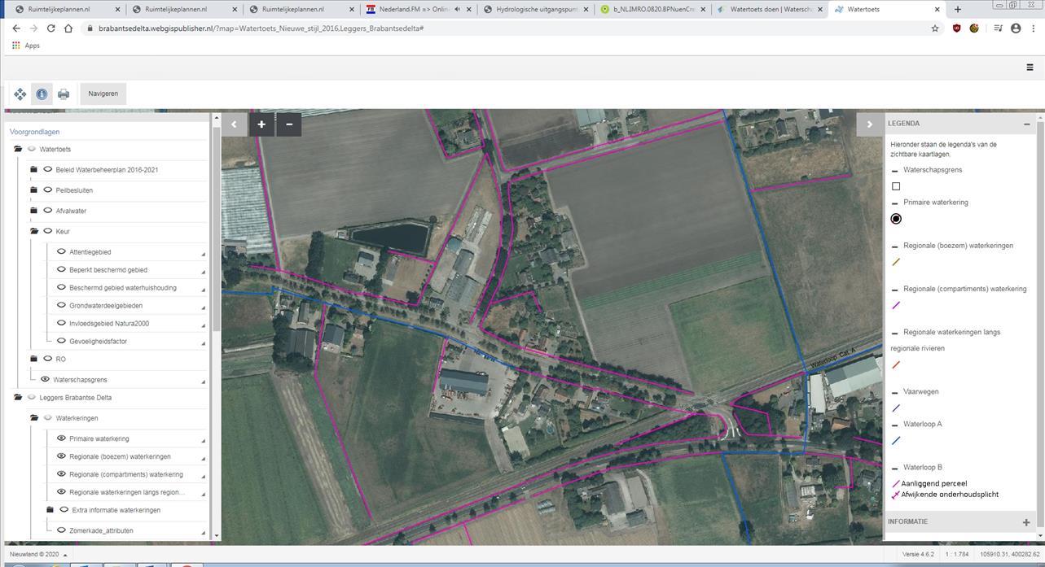The width and height of the screenshot is (1045, 567).
Task: Collapse the Leggers Brabantse Delta folder
Action: point(18,398)
